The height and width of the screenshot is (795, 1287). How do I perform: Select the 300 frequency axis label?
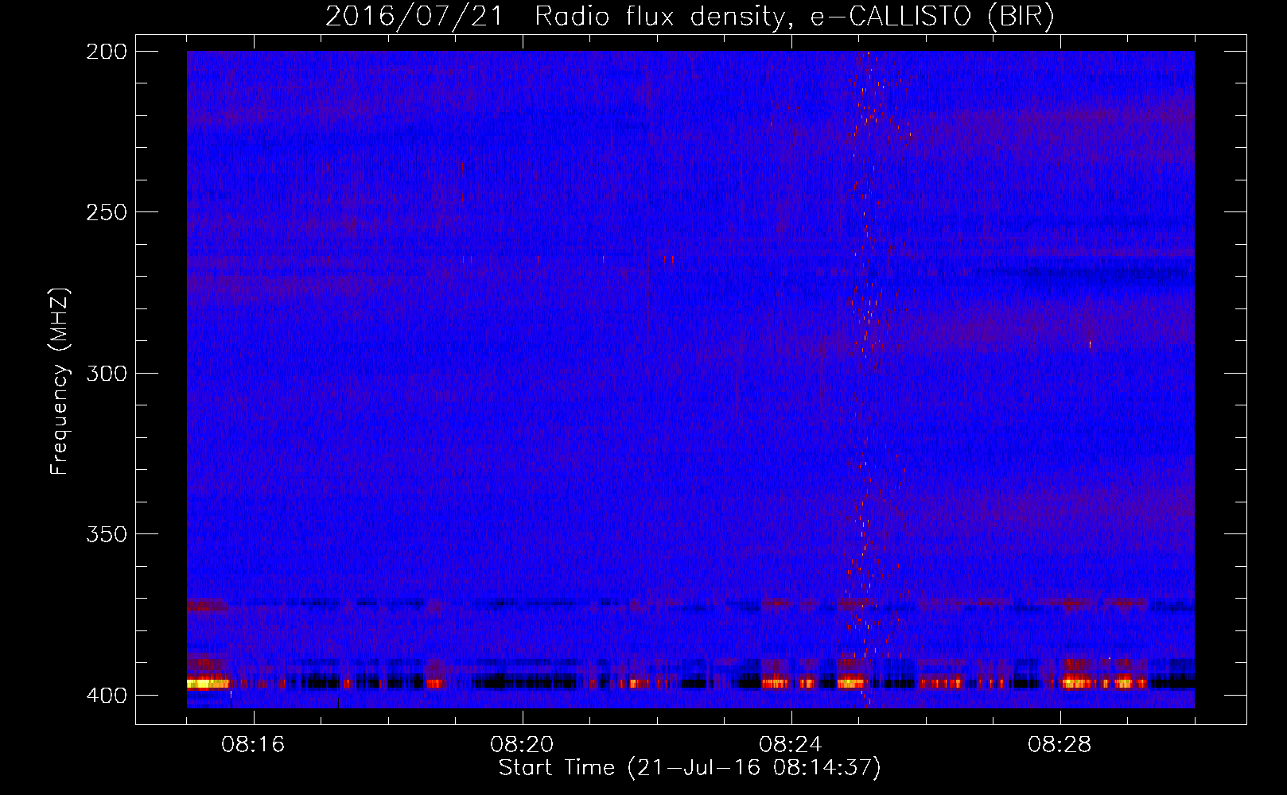(106, 373)
